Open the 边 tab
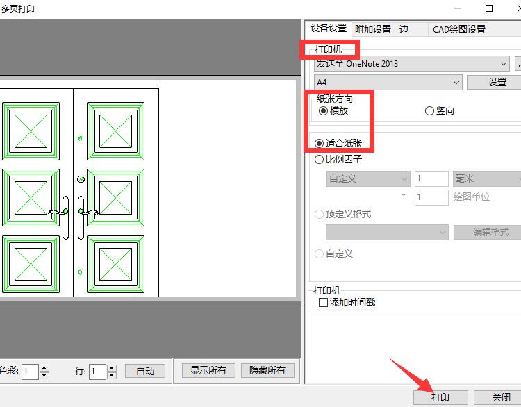The width and height of the screenshot is (521, 407). point(411,29)
